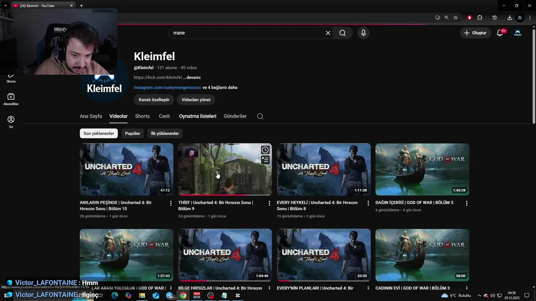Open File Explorer from the taskbar
The image size is (536, 301).
pos(142,295)
